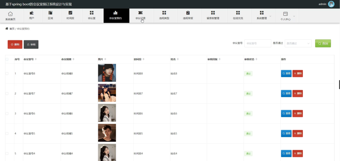
Task: Sort by 会议规模 column arrows
Action: tap(73, 59)
